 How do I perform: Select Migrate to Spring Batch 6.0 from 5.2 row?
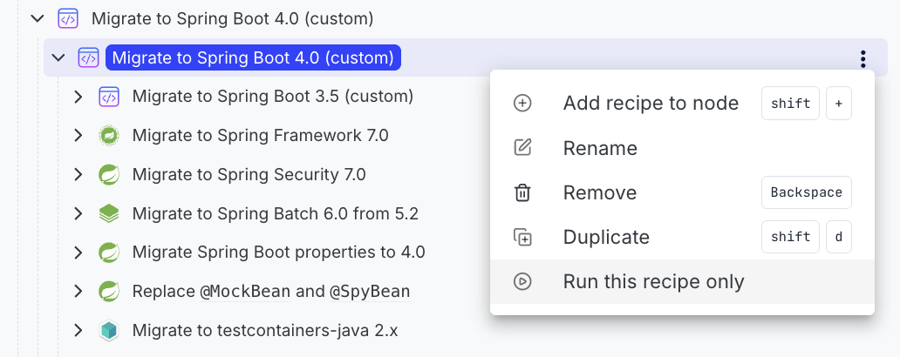tap(275, 213)
